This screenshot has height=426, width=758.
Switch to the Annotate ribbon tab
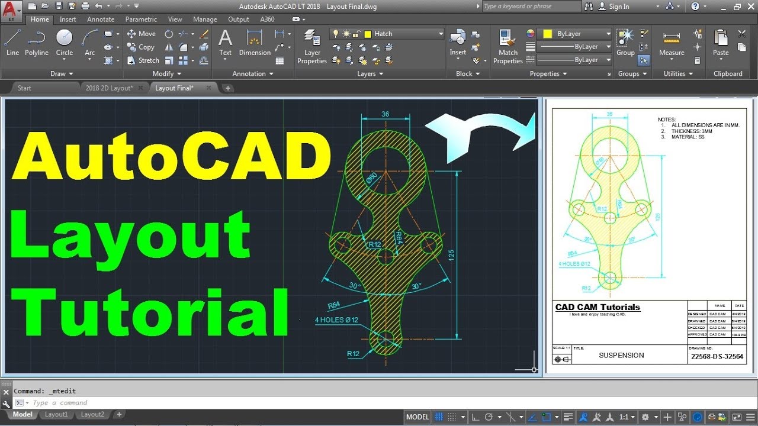point(101,19)
